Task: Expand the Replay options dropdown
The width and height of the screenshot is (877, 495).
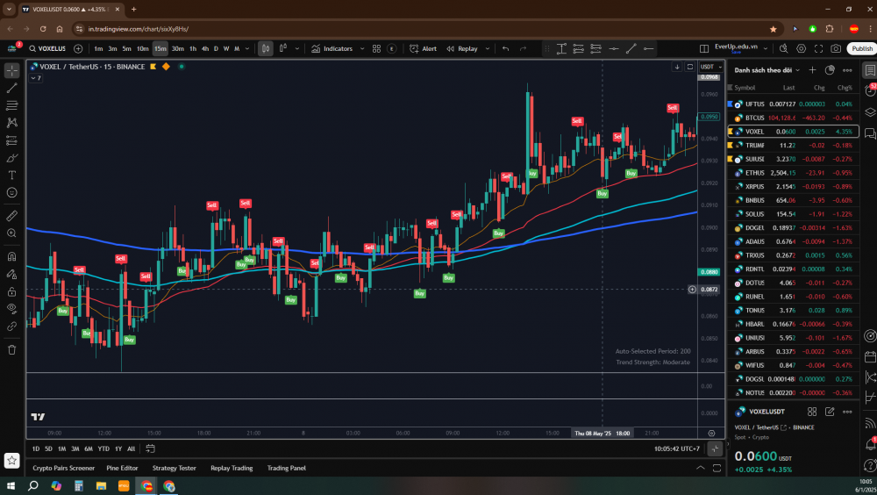Action: click(487, 49)
